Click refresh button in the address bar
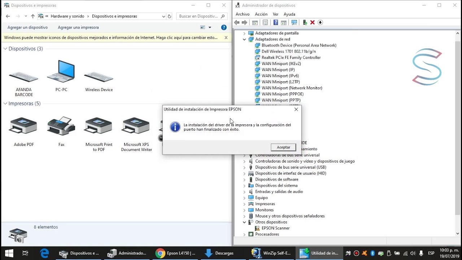The height and width of the screenshot is (260, 462). tap(170, 16)
